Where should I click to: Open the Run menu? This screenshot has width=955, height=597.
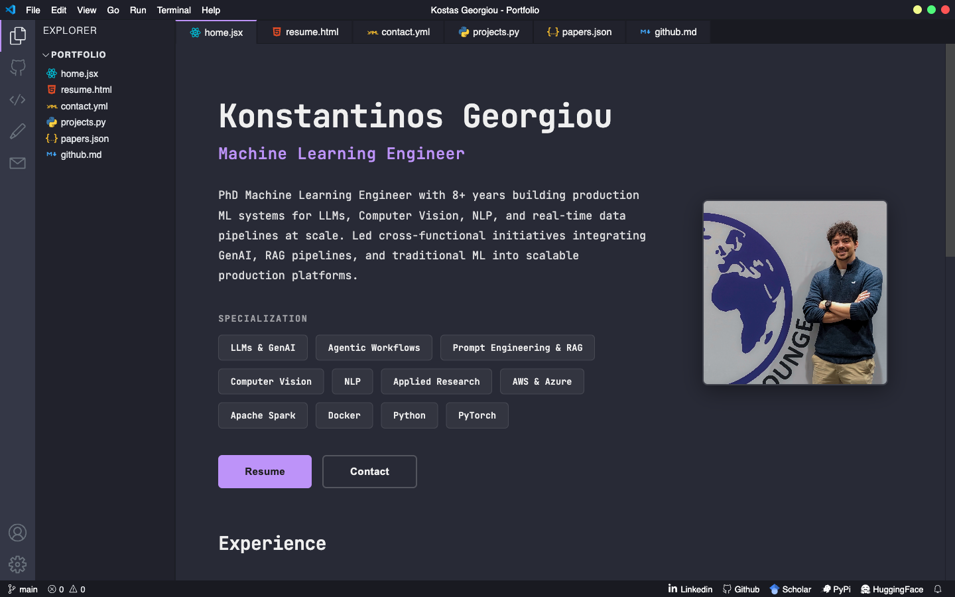coord(138,10)
